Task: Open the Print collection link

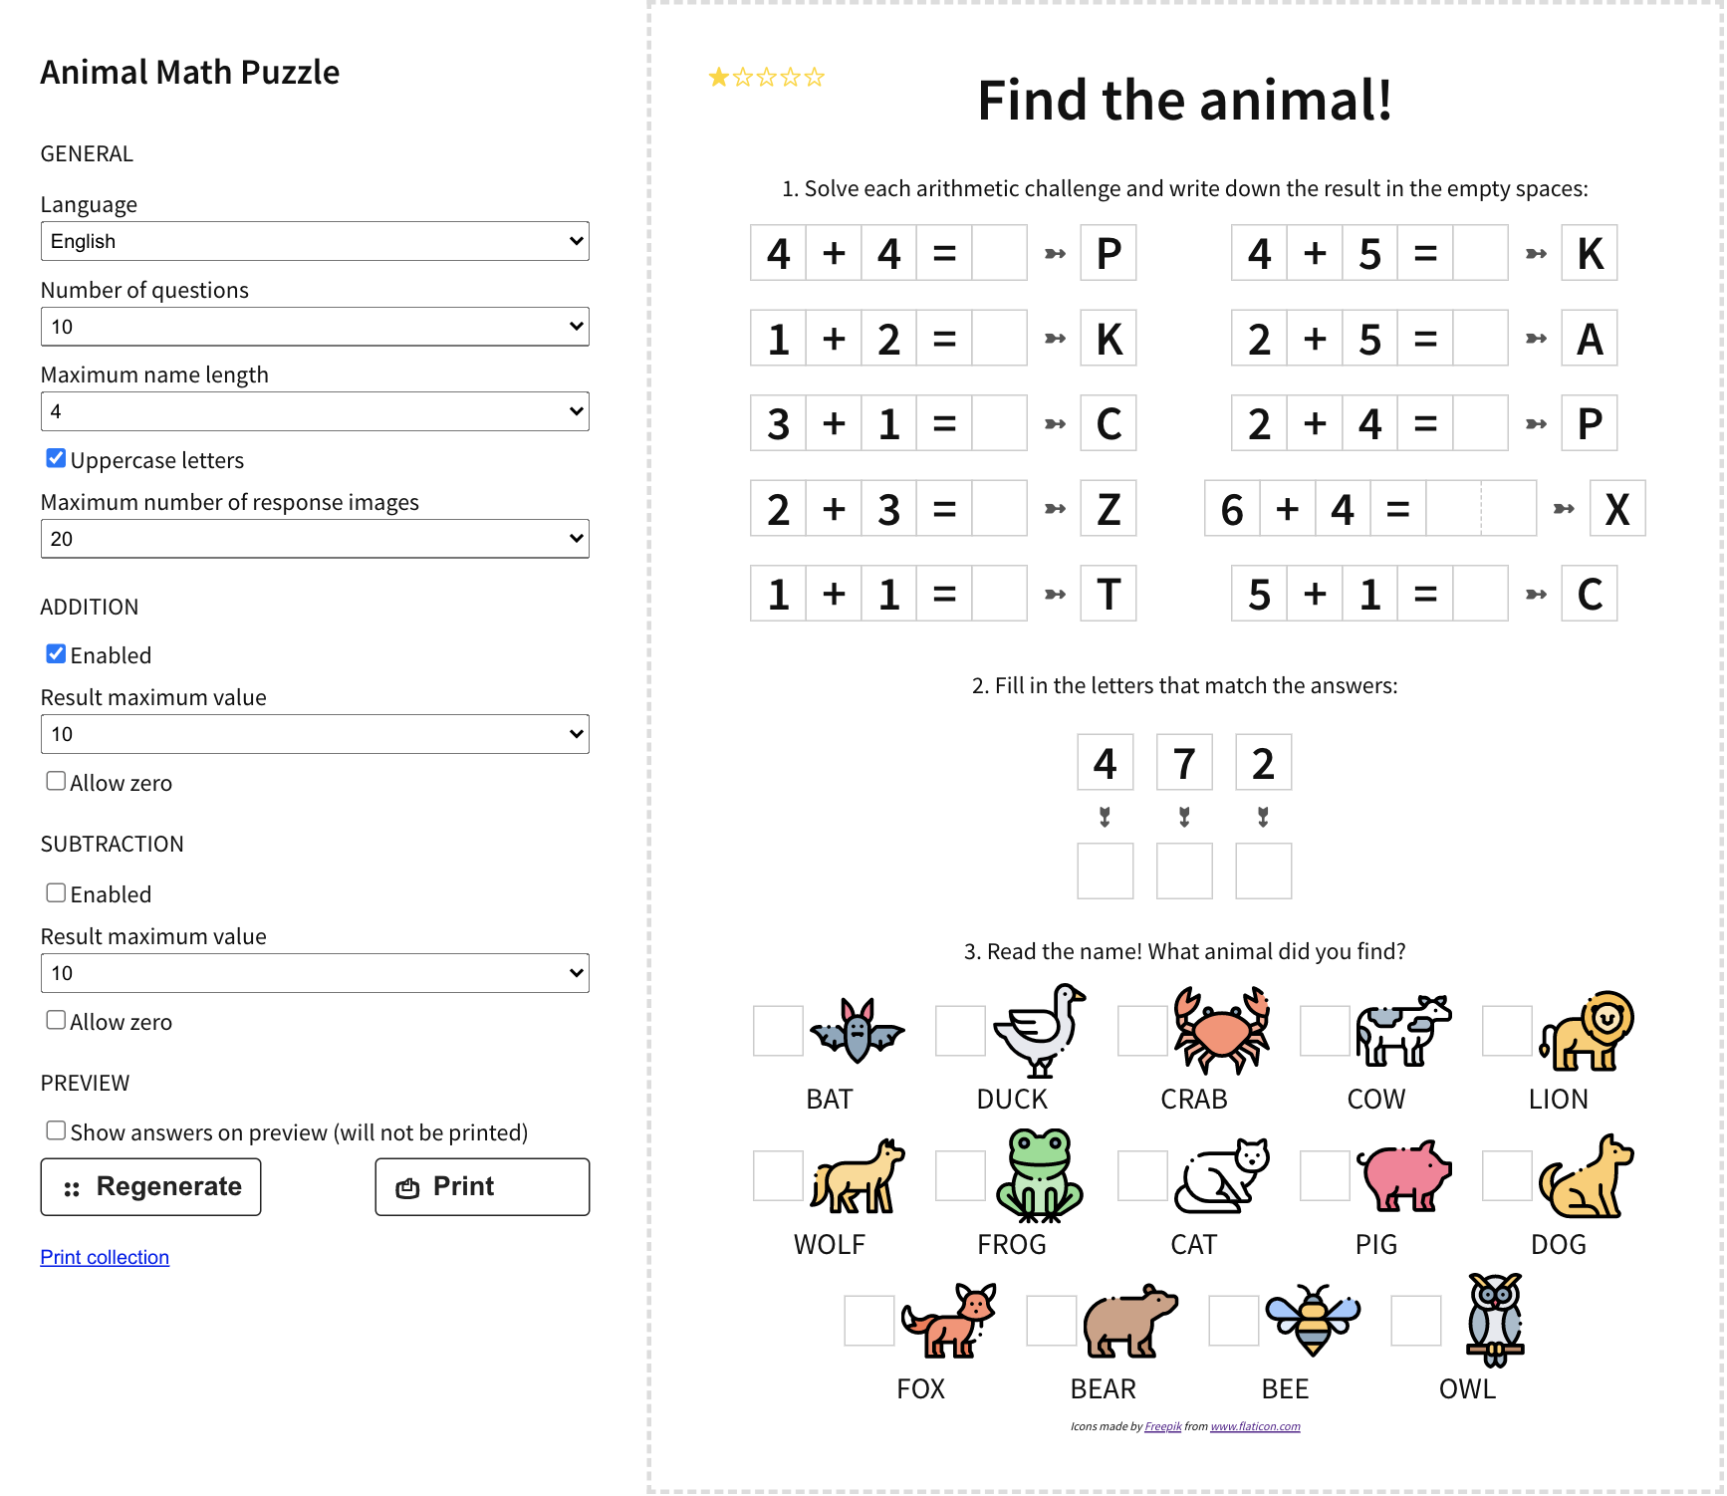Action: [105, 1256]
